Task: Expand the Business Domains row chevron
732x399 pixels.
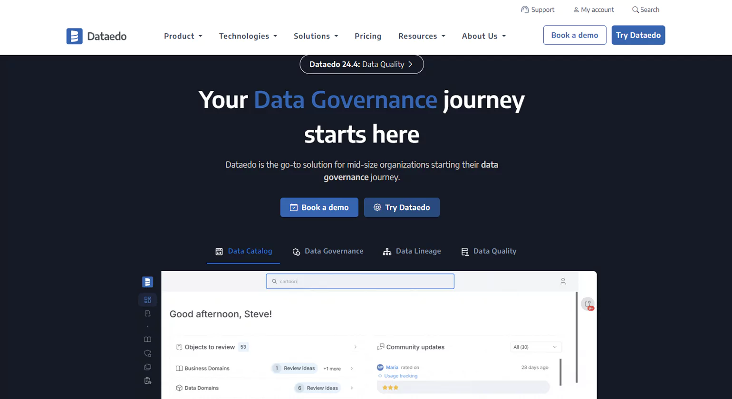Action: point(351,368)
